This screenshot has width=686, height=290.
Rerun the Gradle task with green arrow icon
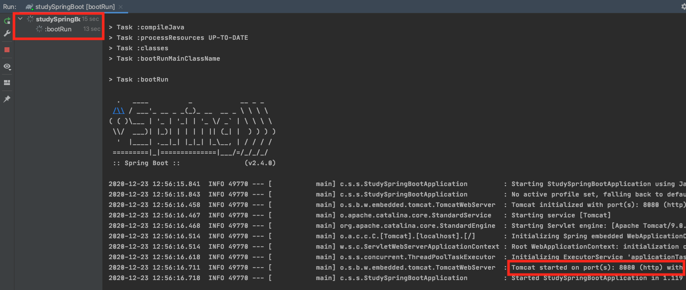(x=7, y=21)
